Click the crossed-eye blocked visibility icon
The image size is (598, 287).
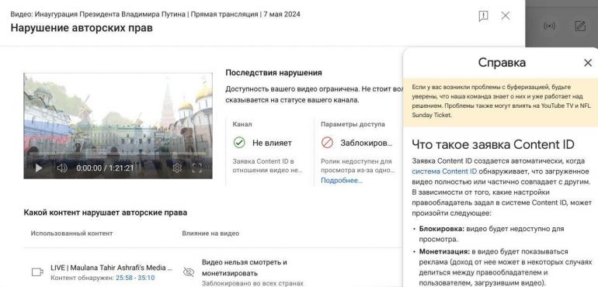[189, 271]
